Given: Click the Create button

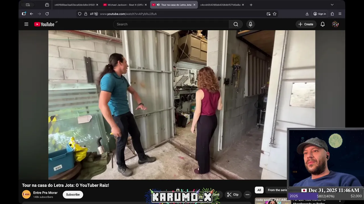Looking at the screenshot, I should point(306,24).
